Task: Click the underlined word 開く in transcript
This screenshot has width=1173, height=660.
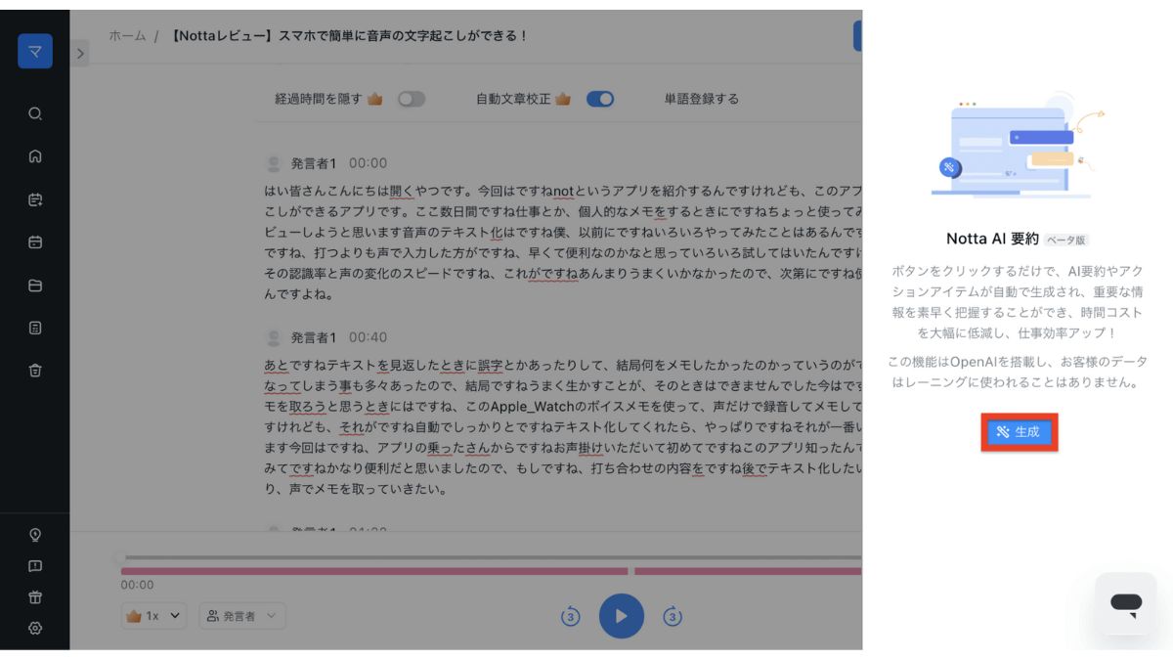Action: 402,191
